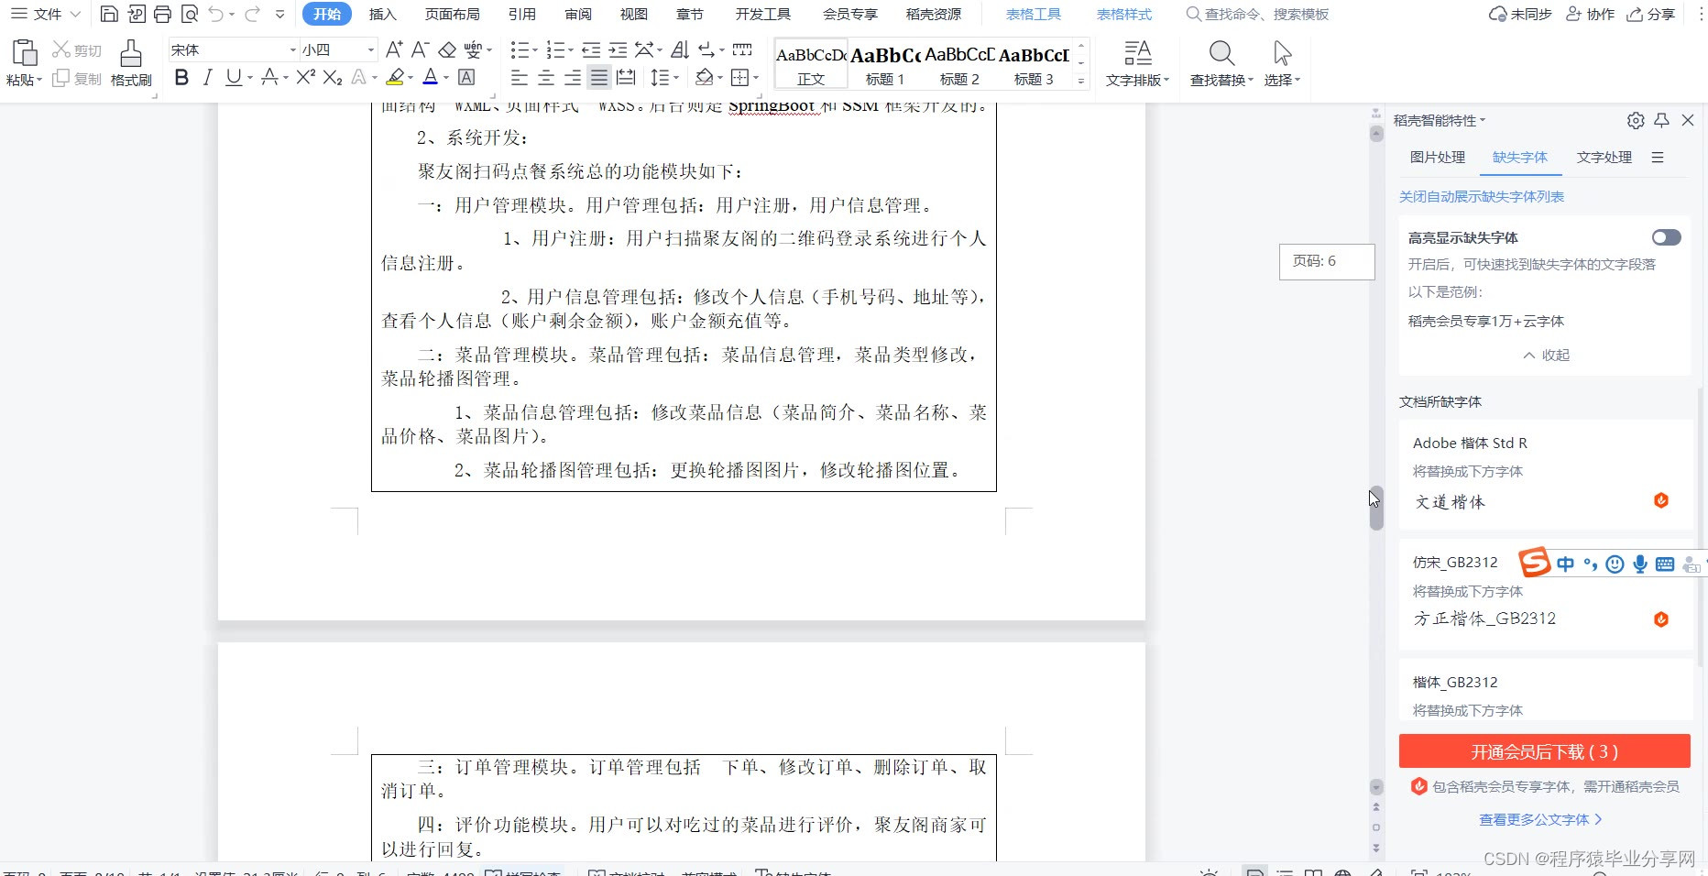
Task: Click the 开通会员后下载 button
Action: (1545, 751)
